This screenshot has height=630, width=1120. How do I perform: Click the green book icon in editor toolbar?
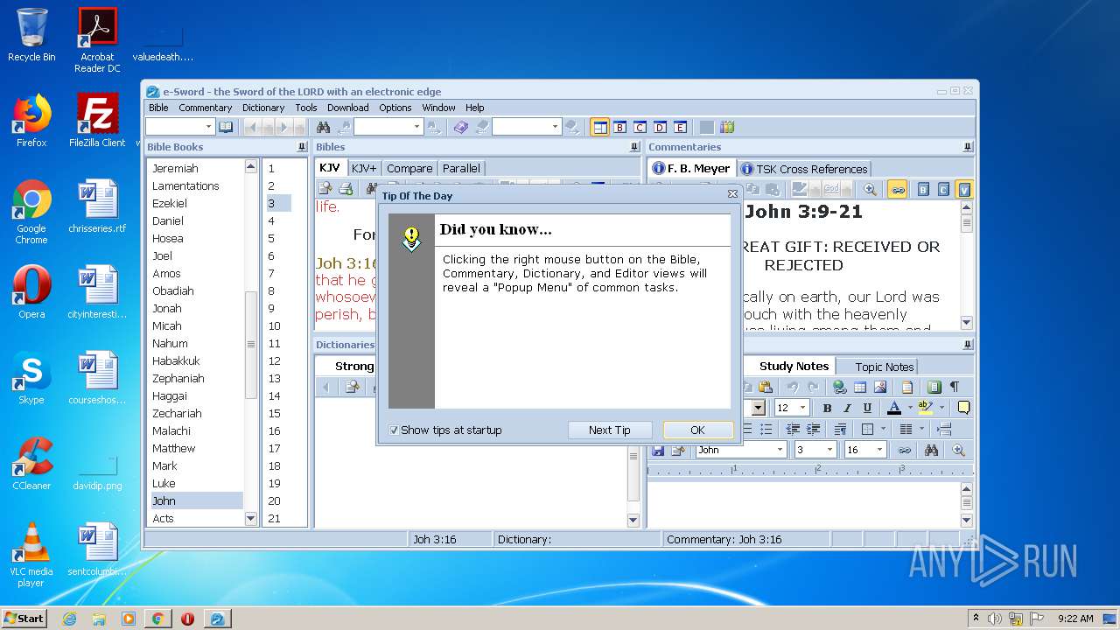click(934, 387)
